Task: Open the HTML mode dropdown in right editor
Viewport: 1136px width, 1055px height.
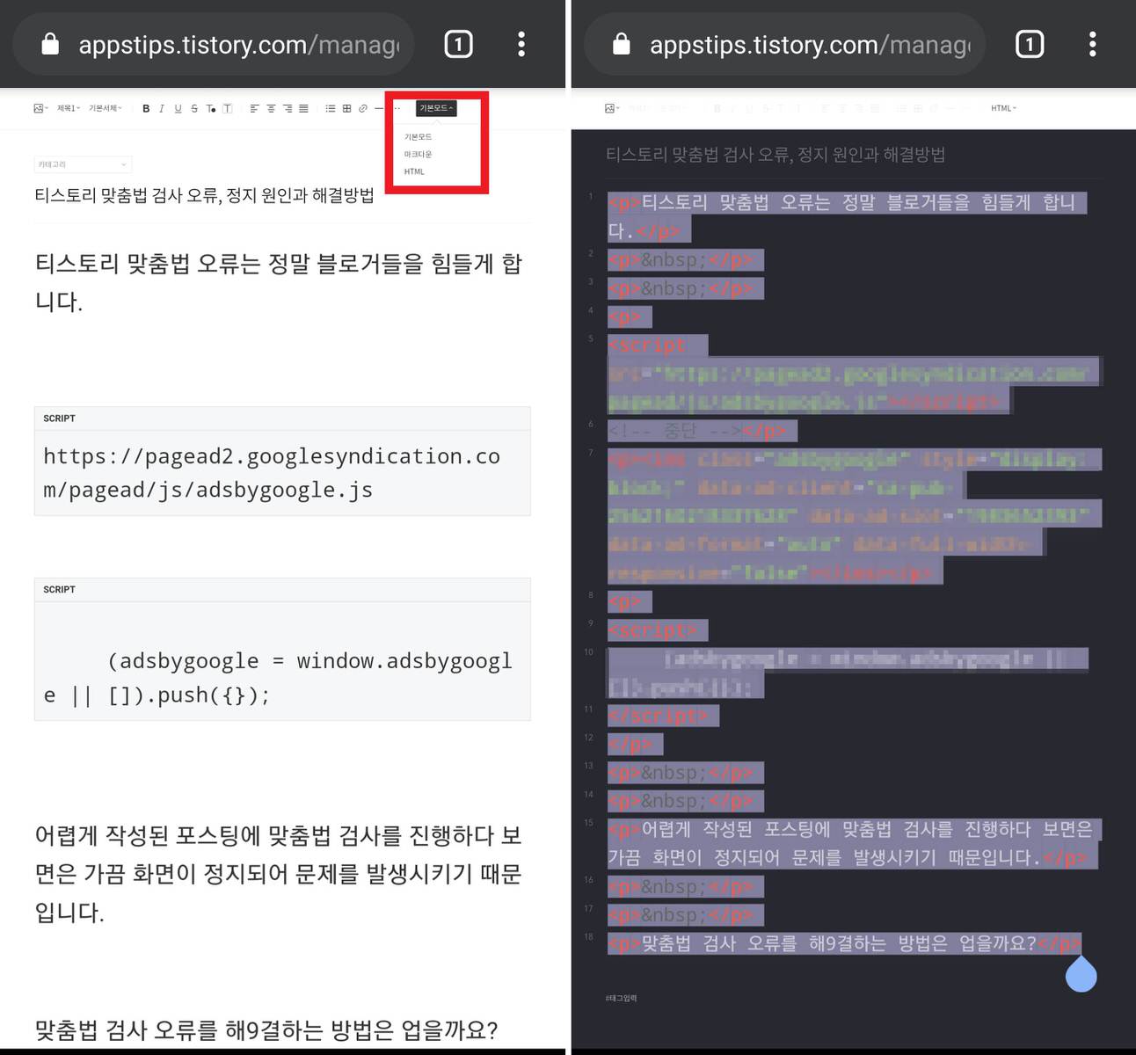Action: point(1003,108)
